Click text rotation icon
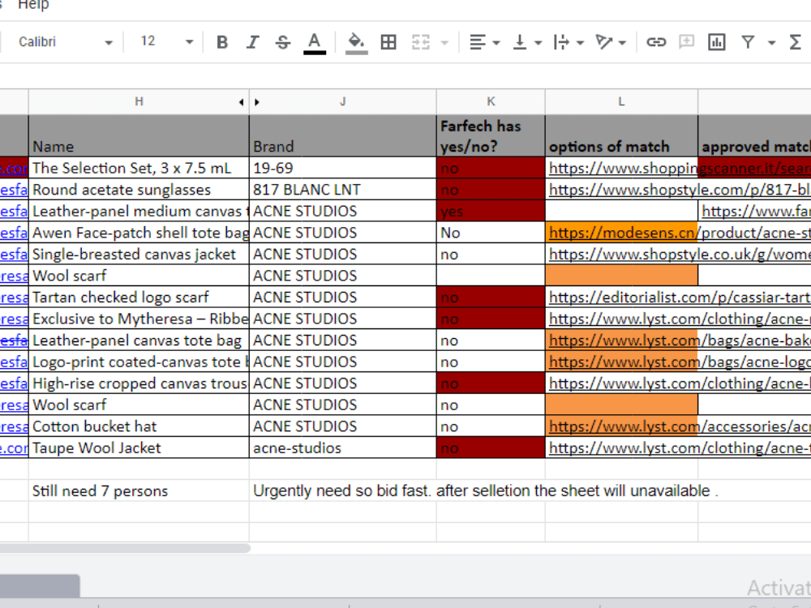The height and width of the screenshot is (608, 811). click(603, 42)
